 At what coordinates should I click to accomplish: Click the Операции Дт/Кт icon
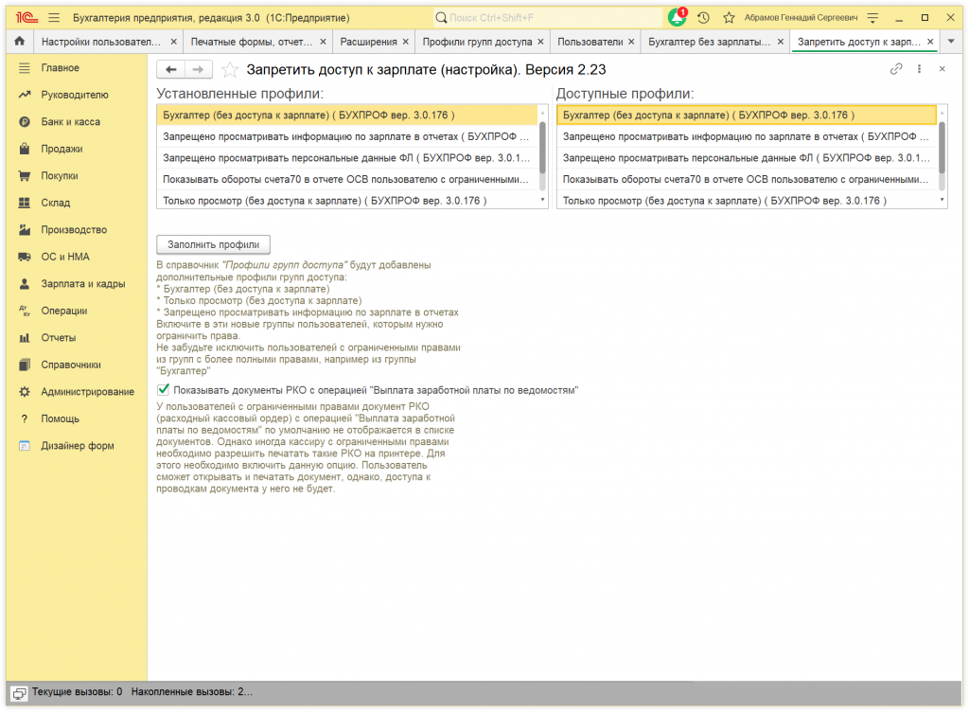(x=24, y=311)
